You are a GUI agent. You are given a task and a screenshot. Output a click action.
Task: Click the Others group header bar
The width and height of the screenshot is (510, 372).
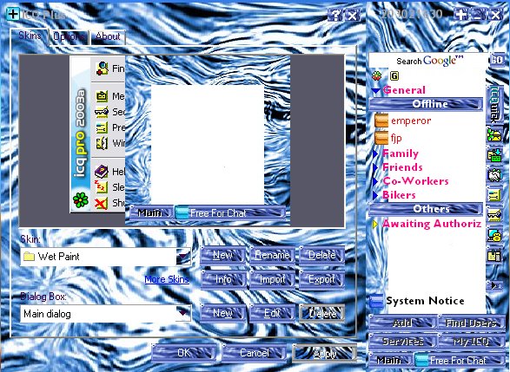pos(426,209)
